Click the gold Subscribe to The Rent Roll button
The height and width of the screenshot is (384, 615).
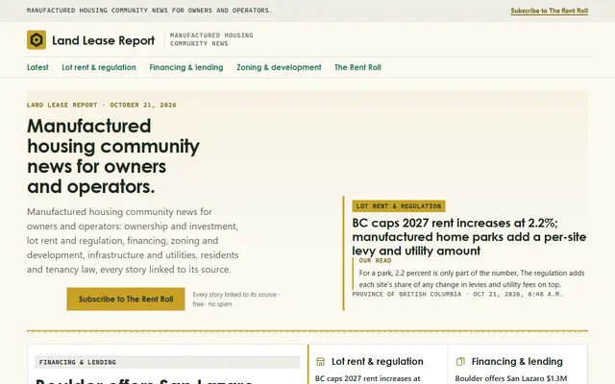click(126, 299)
